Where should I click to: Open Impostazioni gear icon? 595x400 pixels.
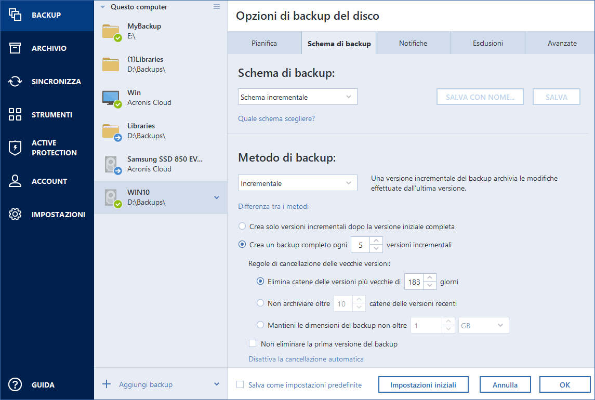(16, 214)
